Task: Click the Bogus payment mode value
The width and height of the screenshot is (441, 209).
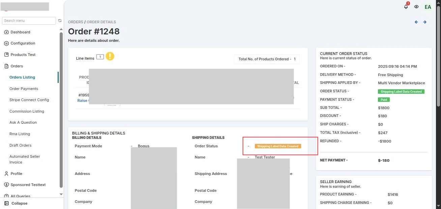Action: pyautogui.click(x=144, y=146)
